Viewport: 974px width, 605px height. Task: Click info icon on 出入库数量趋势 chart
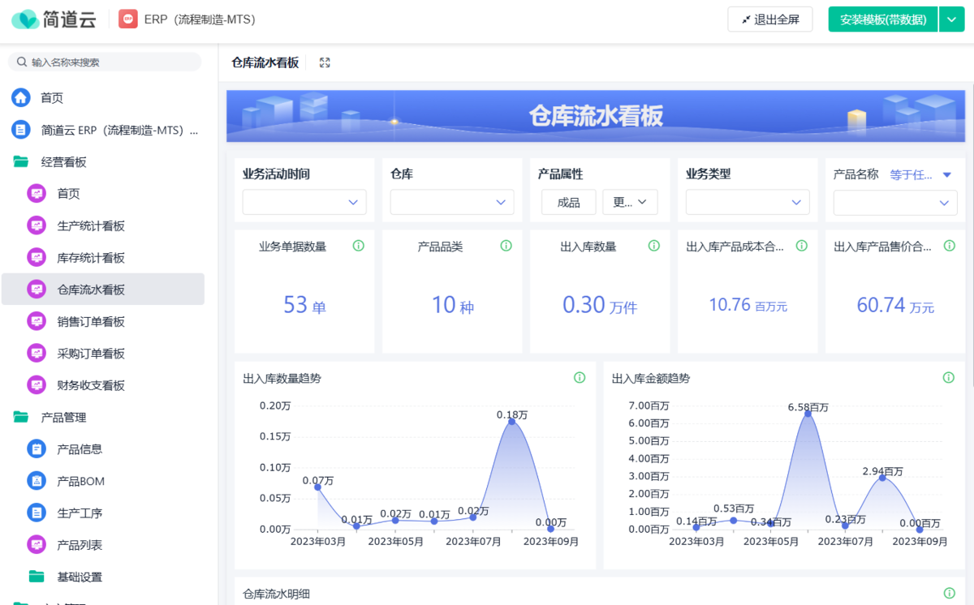[580, 378]
